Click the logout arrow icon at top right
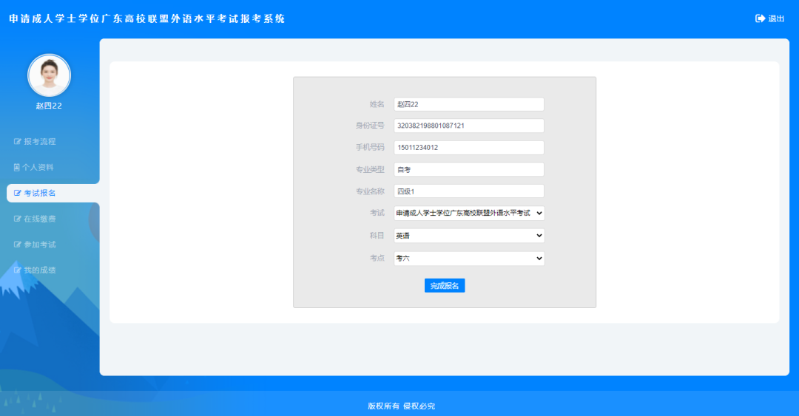799x416 pixels. point(760,18)
